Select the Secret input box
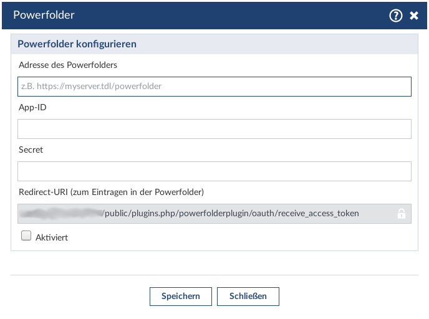The image size is (429, 319). 214,171
